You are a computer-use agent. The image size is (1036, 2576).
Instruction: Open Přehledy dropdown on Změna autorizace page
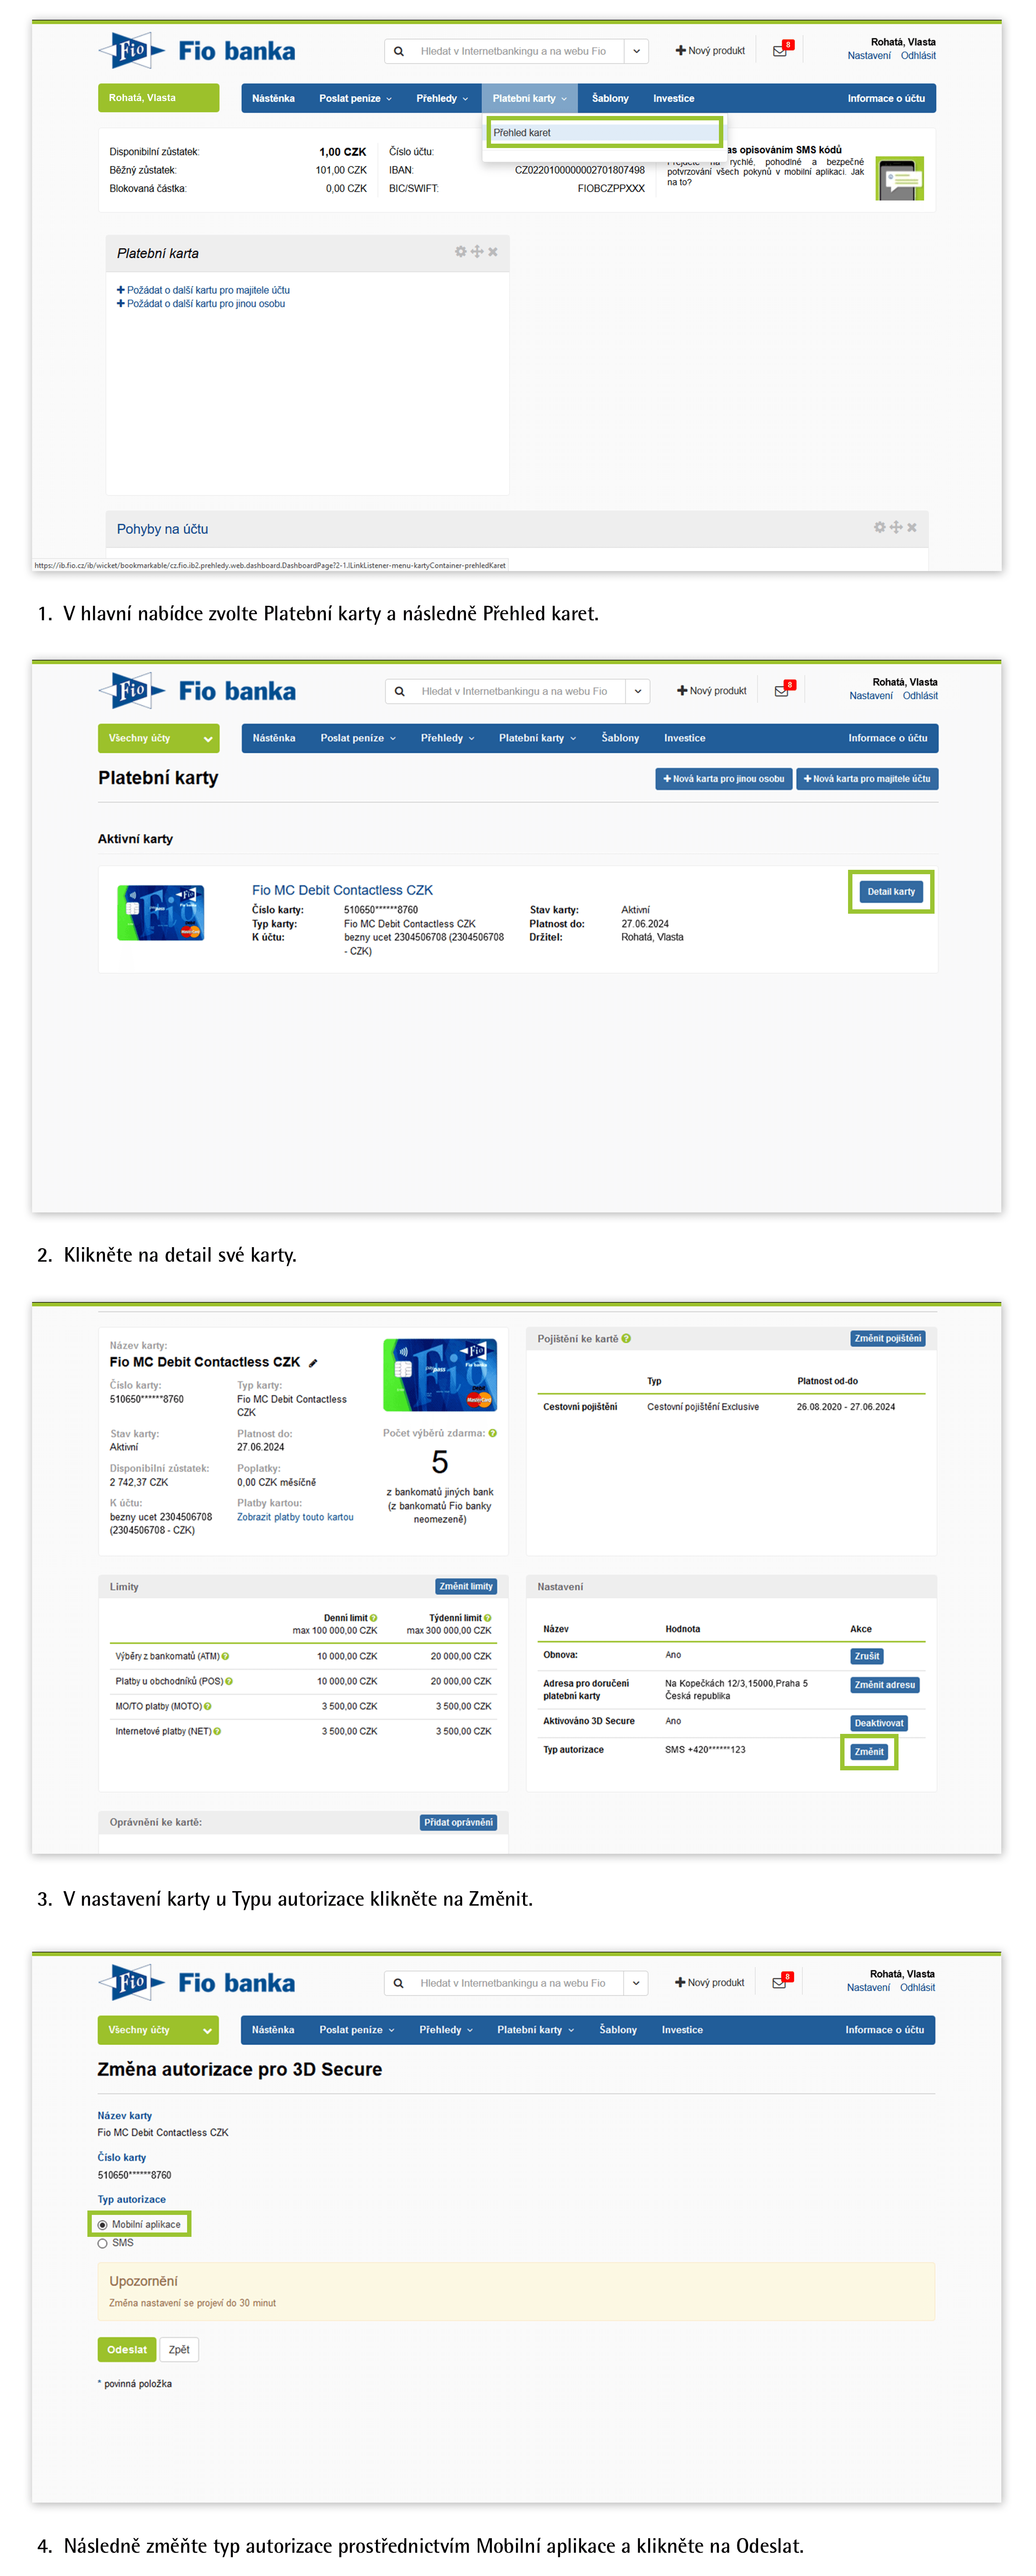[446, 2030]
